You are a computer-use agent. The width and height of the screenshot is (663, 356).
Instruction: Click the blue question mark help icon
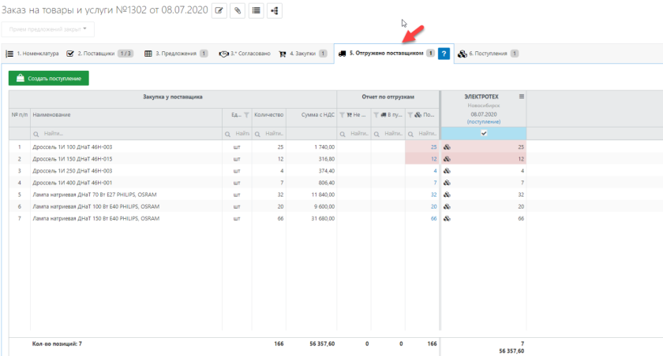click(444, 54)
